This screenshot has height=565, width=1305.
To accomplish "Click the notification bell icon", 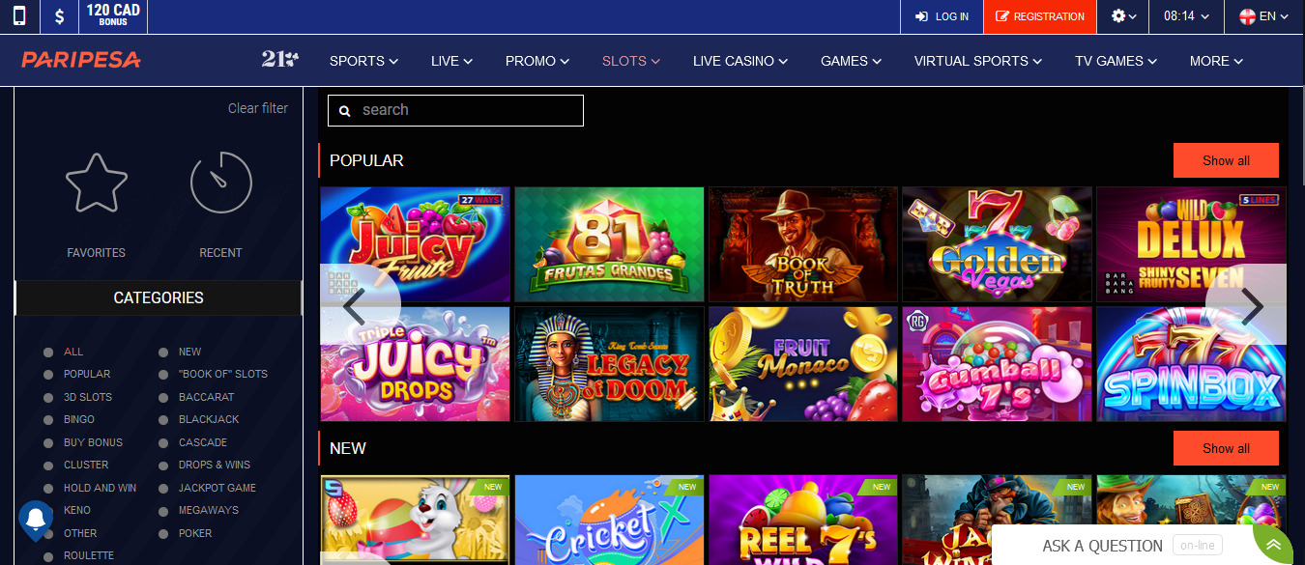I will 36,520.
